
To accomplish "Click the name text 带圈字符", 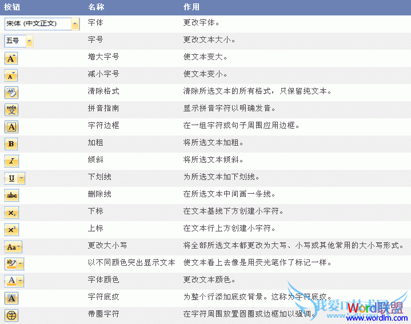I will (x=103, y=314).
